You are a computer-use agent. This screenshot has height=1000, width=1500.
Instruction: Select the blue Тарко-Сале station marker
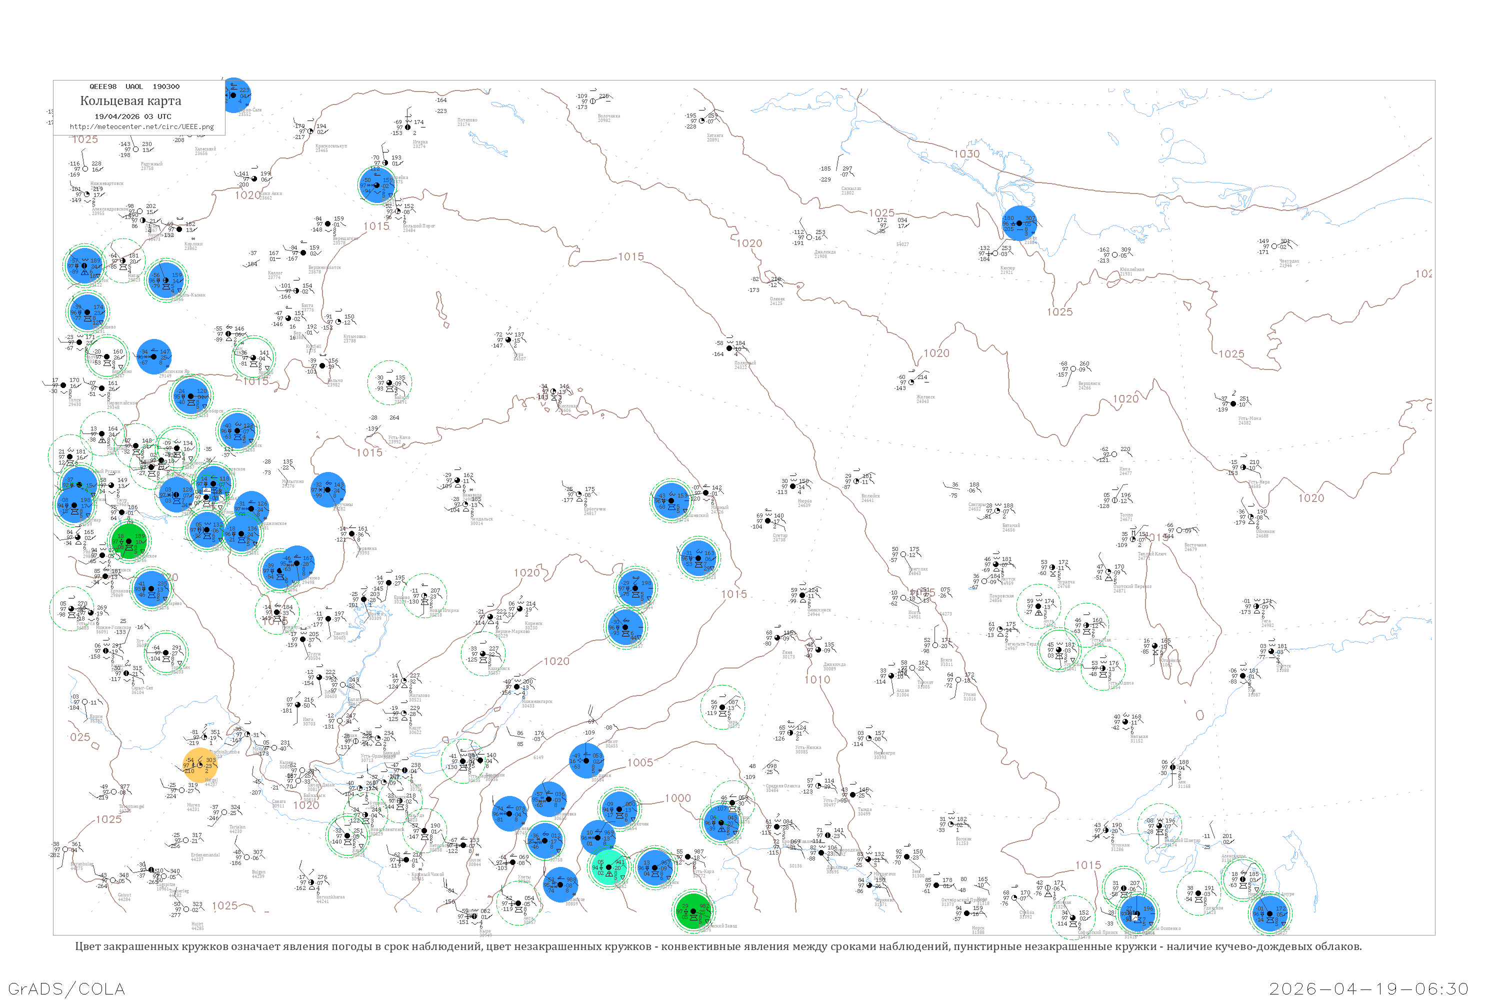point(234,95)
